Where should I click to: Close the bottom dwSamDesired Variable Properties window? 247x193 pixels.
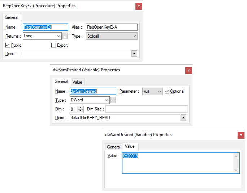pyautogui.click(x=241, y=135)
